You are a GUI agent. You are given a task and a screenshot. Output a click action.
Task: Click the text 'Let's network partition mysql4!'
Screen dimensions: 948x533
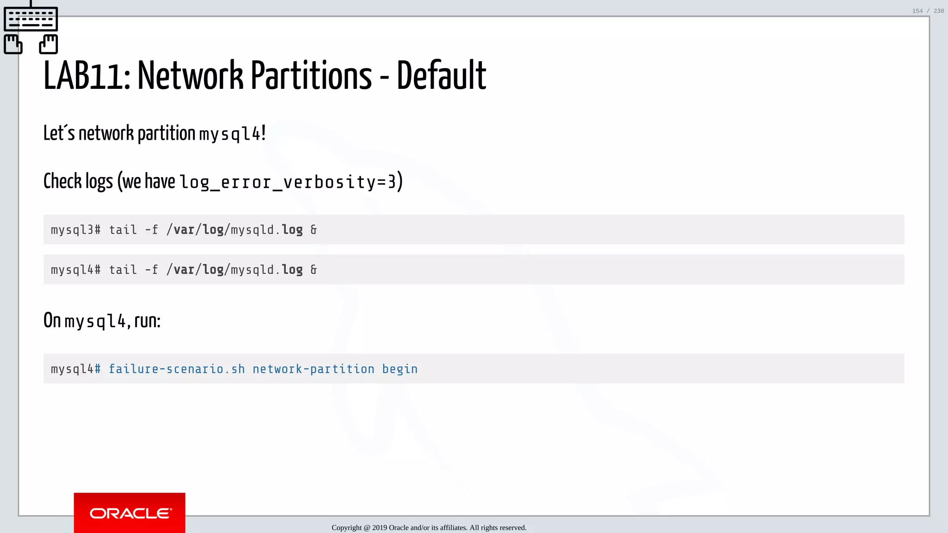[154, 133]
